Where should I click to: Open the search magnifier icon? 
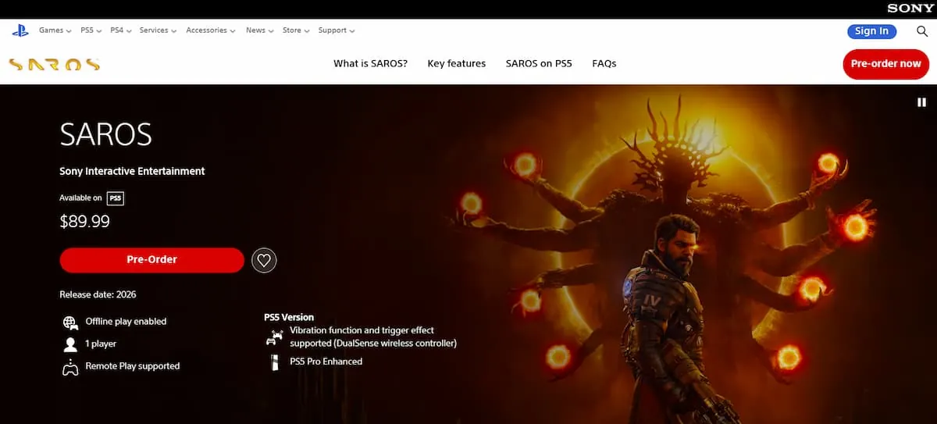tap(922, 31)
